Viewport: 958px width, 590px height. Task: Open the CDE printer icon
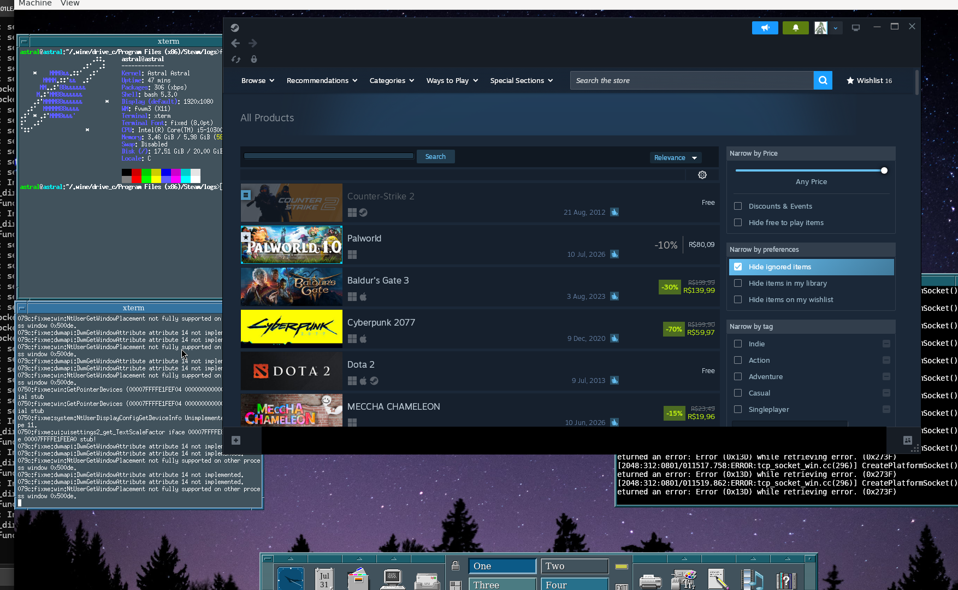coord(651,581)
